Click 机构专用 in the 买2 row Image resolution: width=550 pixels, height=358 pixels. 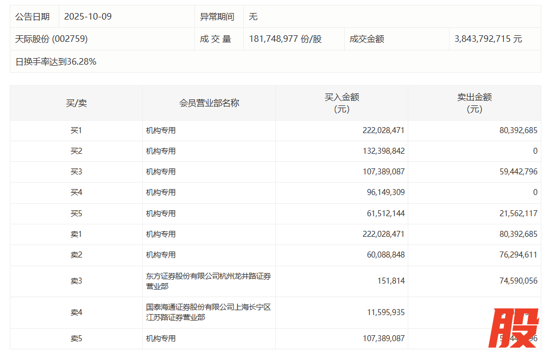pos(161,151)
